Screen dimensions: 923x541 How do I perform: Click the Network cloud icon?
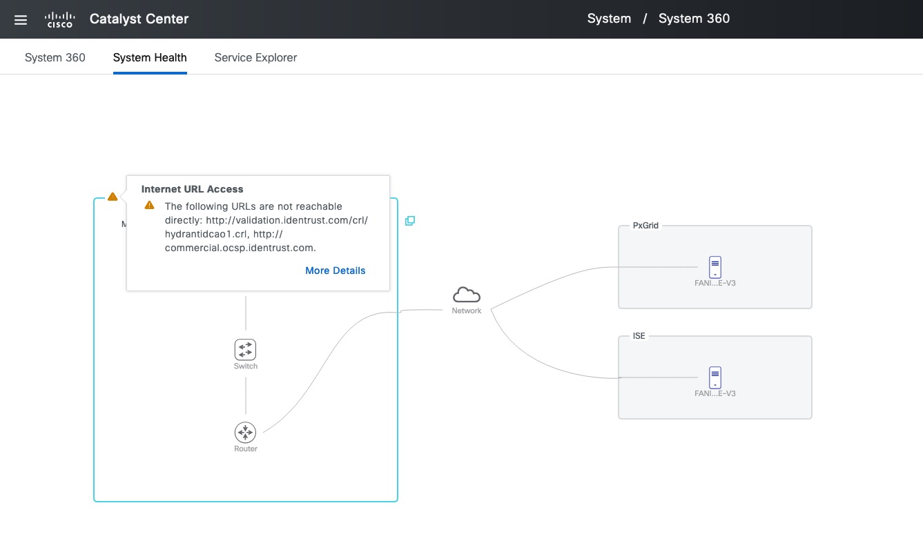point(466,295)
